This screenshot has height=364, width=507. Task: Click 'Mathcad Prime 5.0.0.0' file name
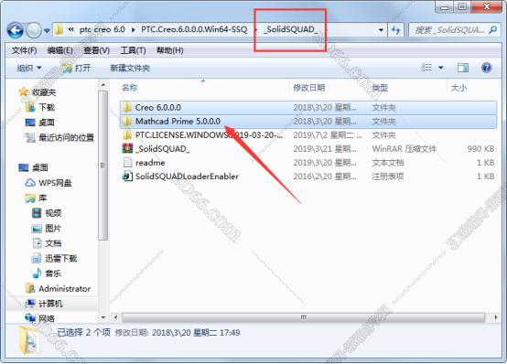178,122
